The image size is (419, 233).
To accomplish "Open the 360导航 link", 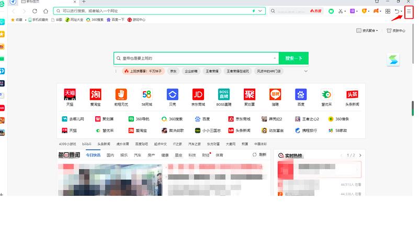I will click(x=139, y=119).
